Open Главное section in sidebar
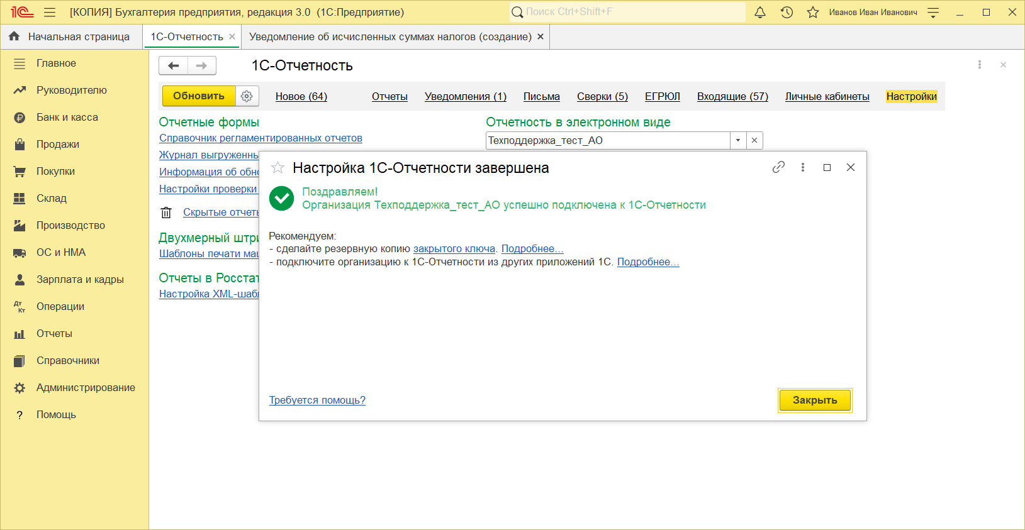This screenshot has width=1025, height=530. tap(74, 63)
